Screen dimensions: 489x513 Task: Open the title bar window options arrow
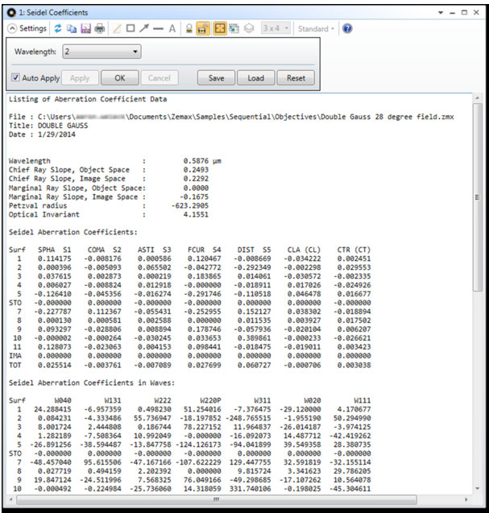pos(441,13)
